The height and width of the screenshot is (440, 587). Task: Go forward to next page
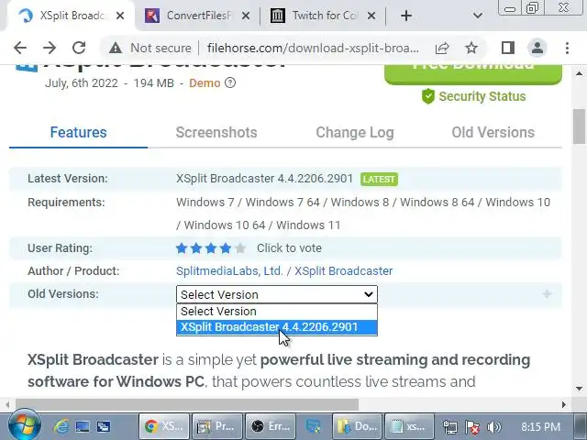point(49,48)
